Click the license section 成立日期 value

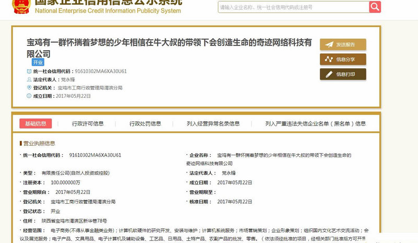235,182
